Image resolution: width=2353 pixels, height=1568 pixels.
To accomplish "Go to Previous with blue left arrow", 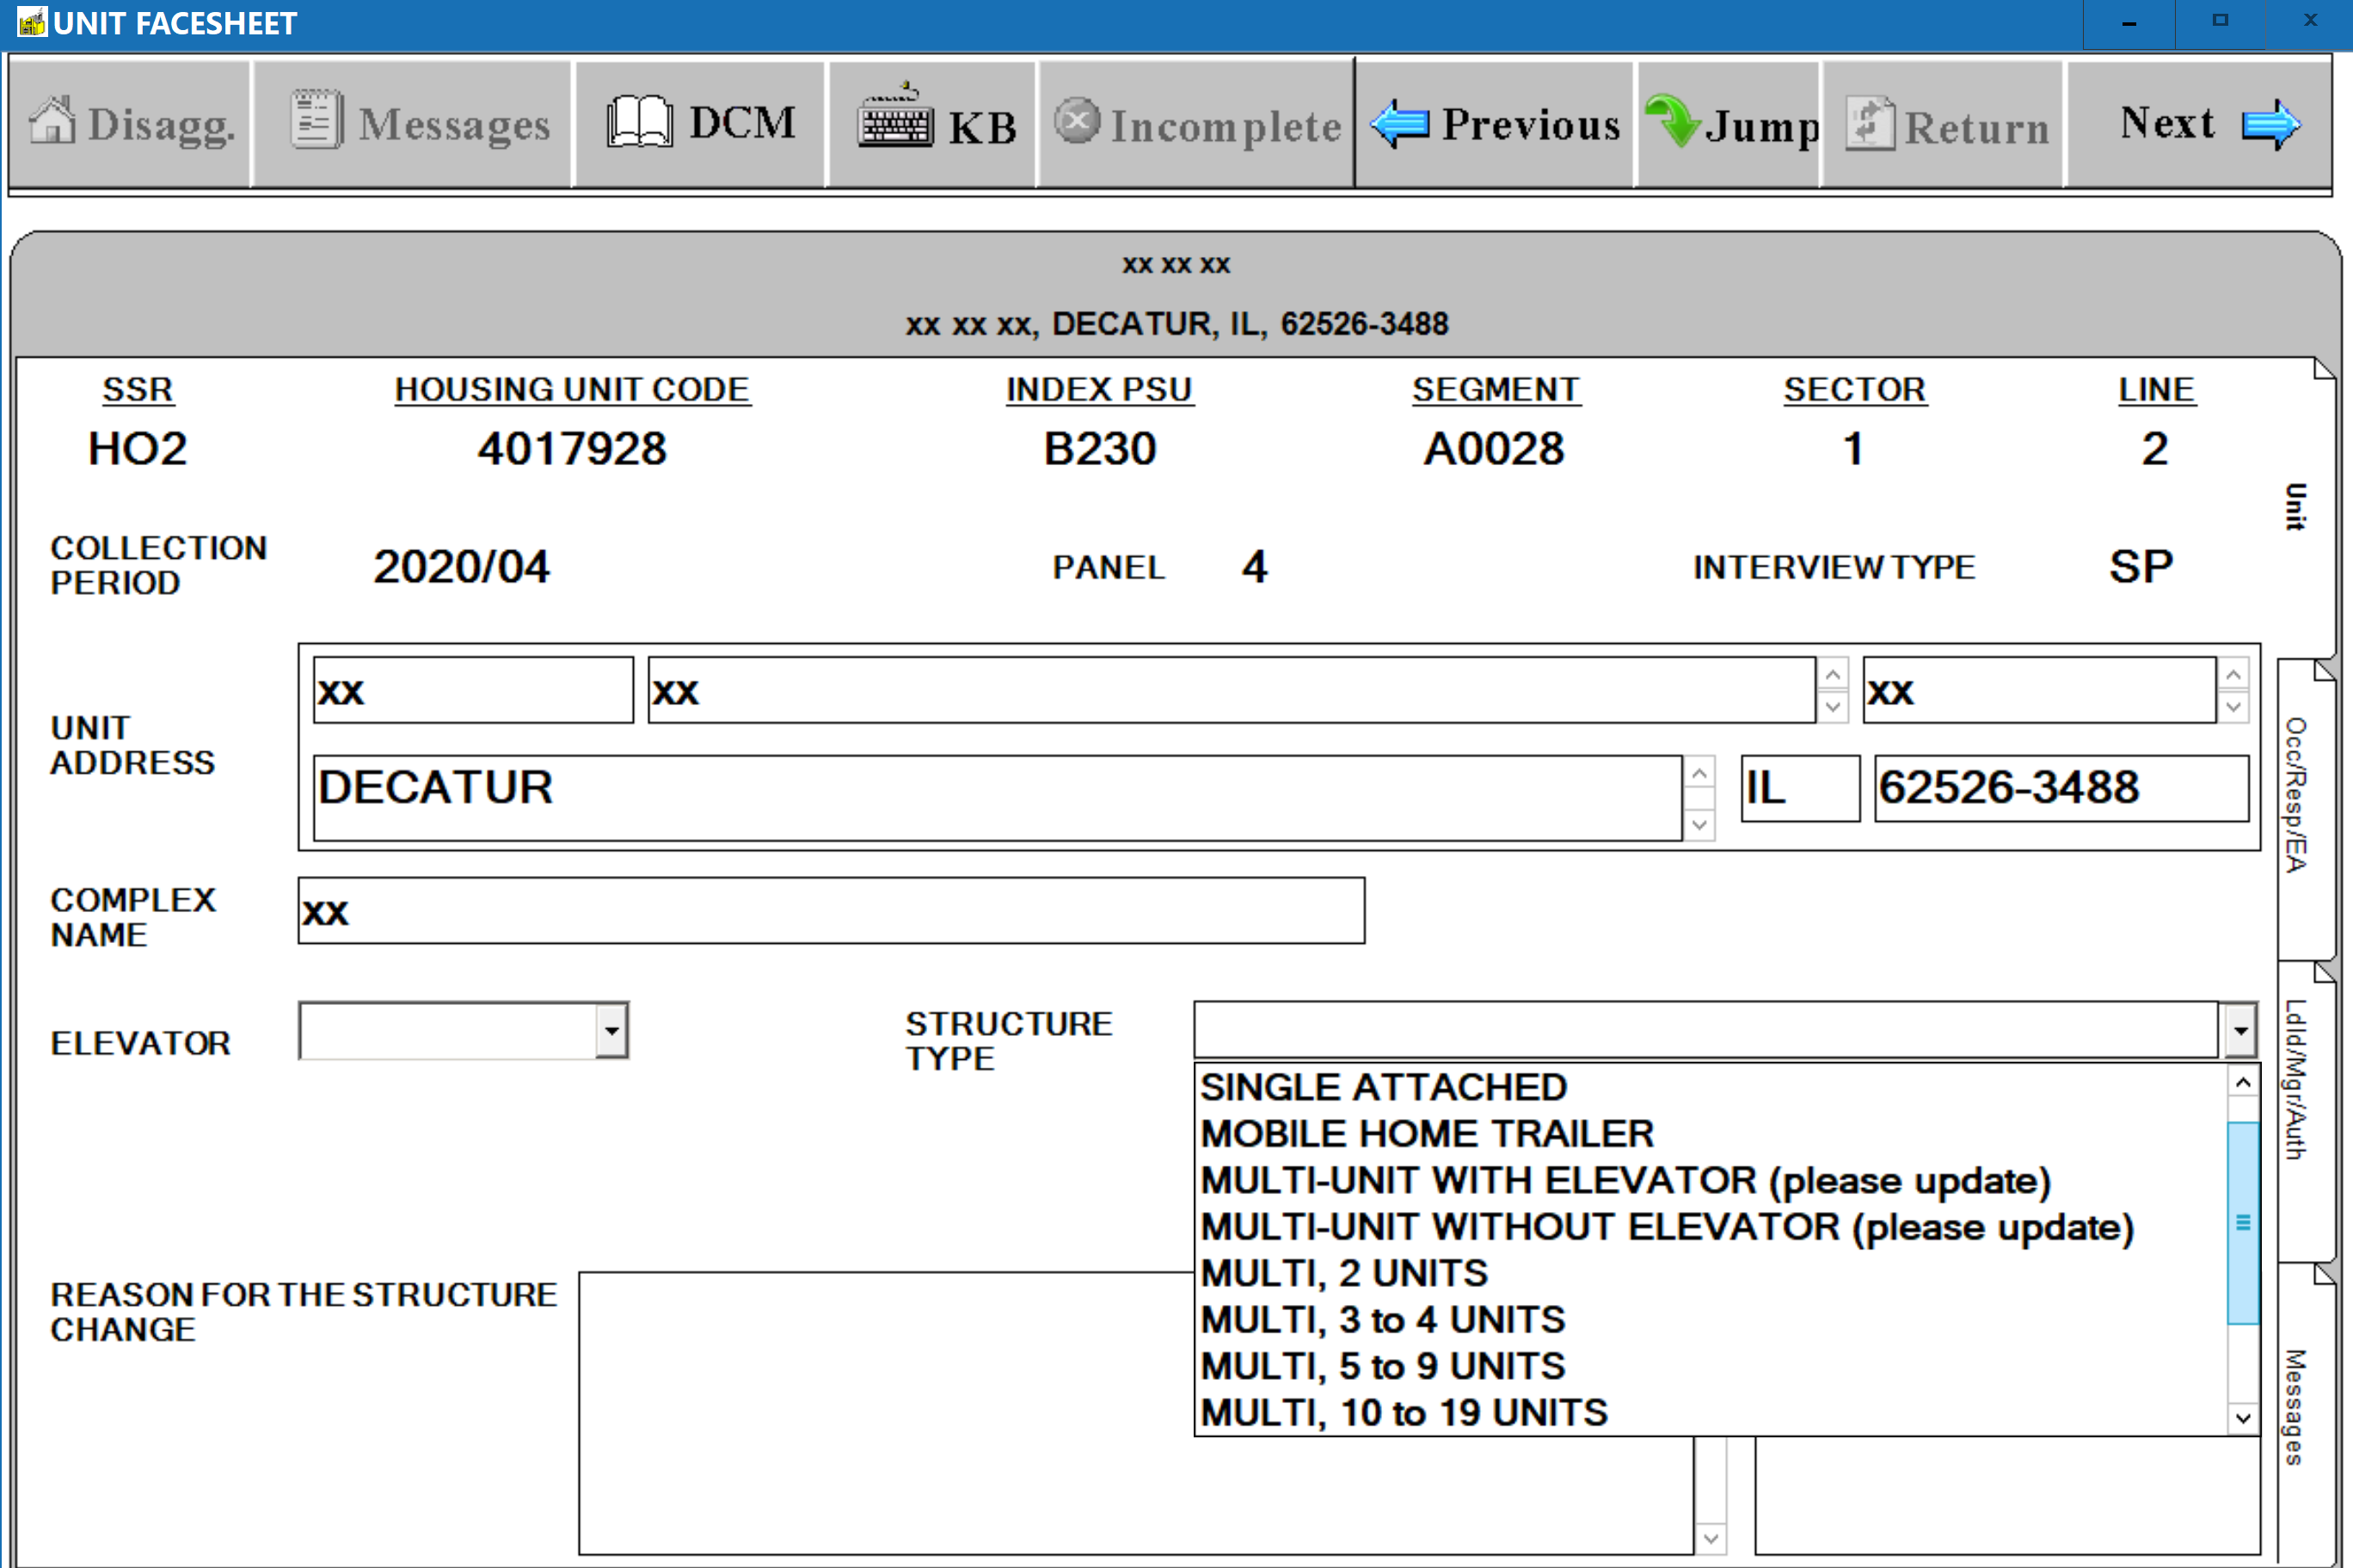I will tap(1399, 124).
